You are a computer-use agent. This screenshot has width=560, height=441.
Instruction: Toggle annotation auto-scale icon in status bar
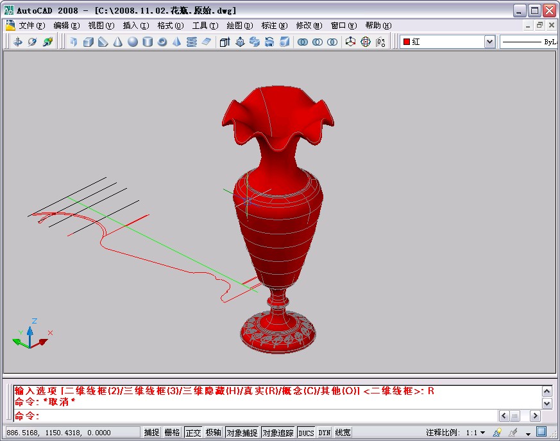point(513,433)
